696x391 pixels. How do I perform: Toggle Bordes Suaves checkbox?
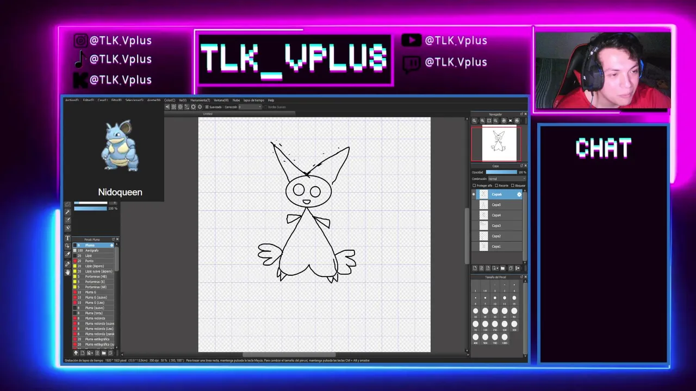click(x=266, y=107)
